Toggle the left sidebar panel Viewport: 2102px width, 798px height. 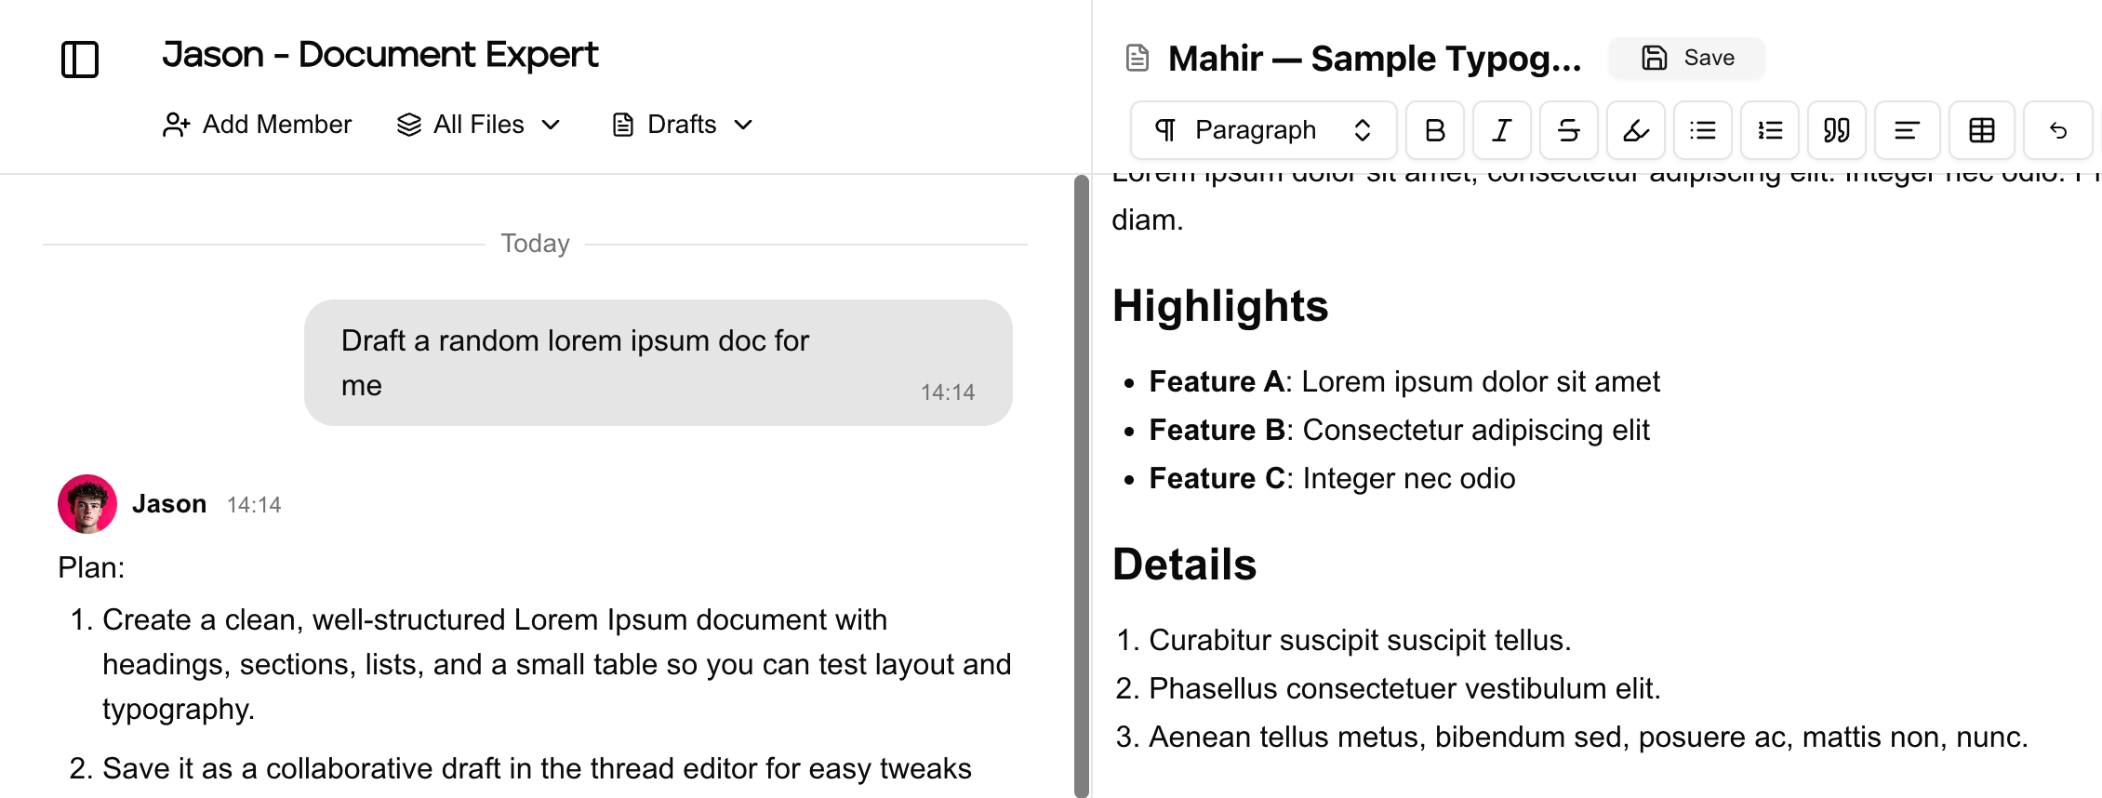click(x=80, y=60)
